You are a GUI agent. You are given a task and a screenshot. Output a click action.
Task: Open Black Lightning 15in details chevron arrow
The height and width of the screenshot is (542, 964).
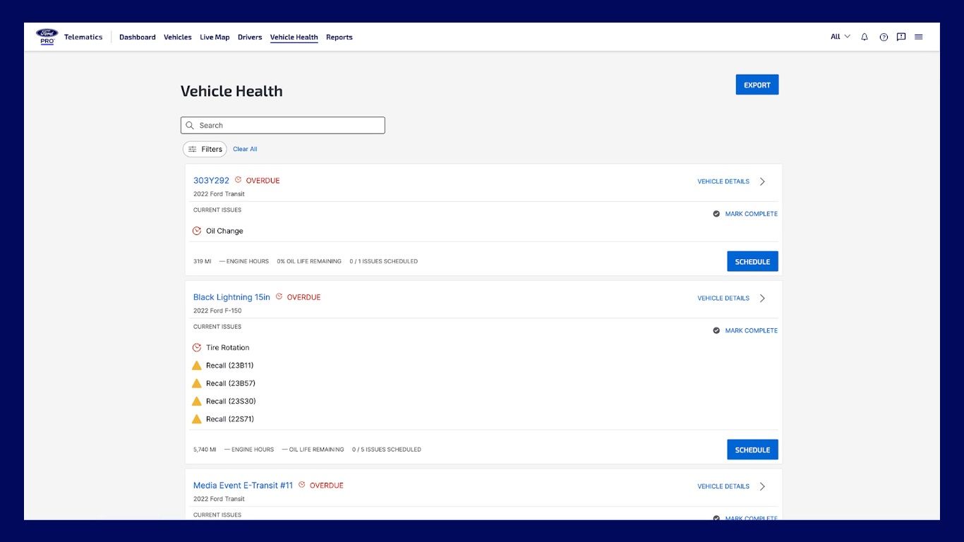(762, 298)
